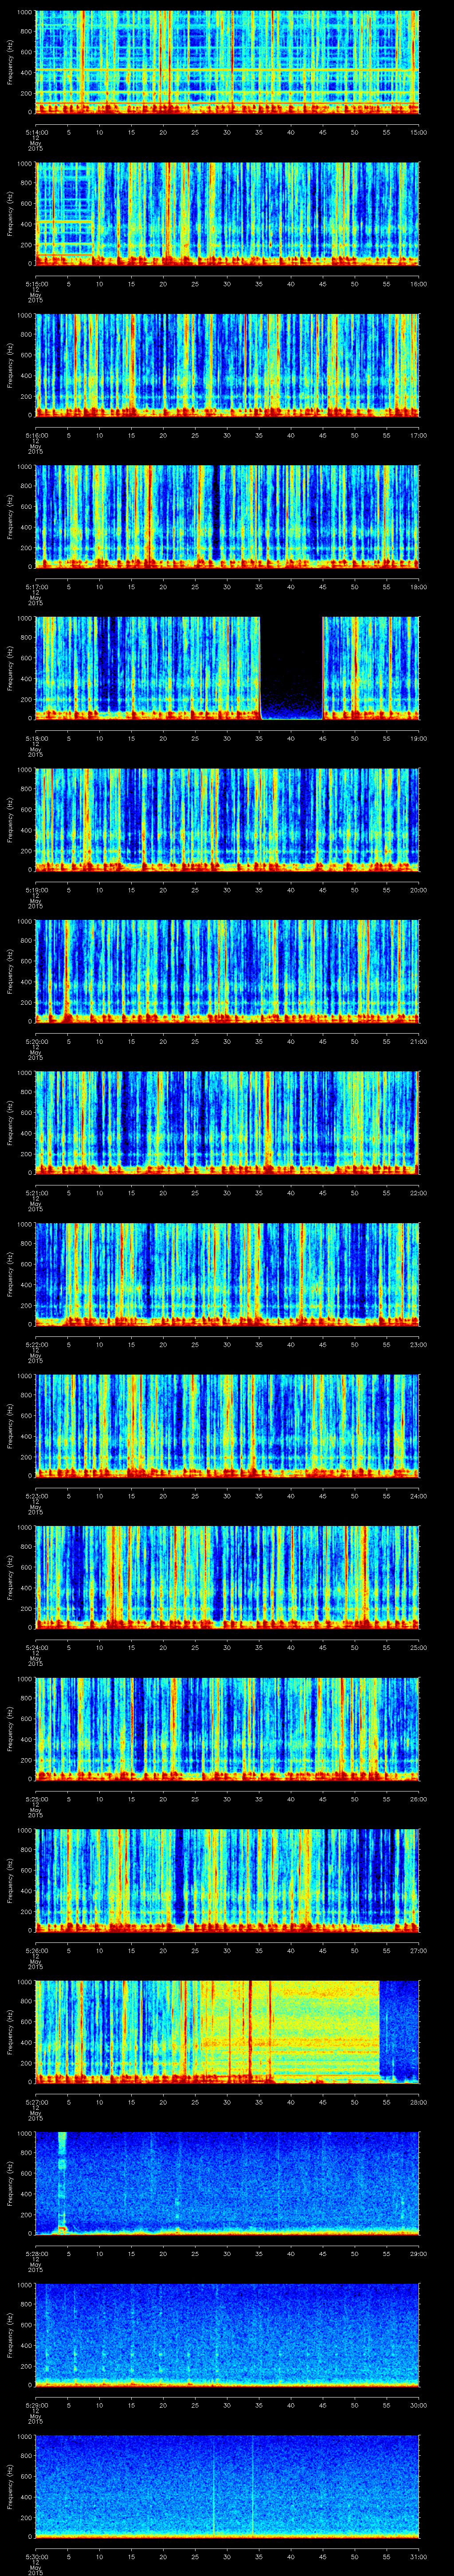This screenshot has width=454, height=2576.
Task: Click the 35-second tick under the 5:22:00 spectrogram
Action: [258, 1344]
